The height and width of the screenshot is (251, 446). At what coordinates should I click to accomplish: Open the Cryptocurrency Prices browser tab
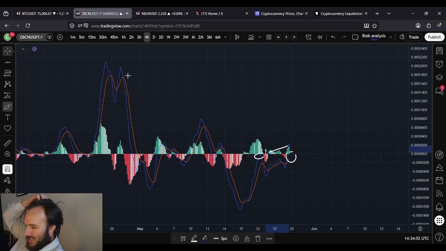tap(282, 14)
